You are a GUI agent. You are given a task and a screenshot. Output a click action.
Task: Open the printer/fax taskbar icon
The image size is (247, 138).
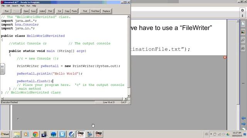[x=44, y=134]
